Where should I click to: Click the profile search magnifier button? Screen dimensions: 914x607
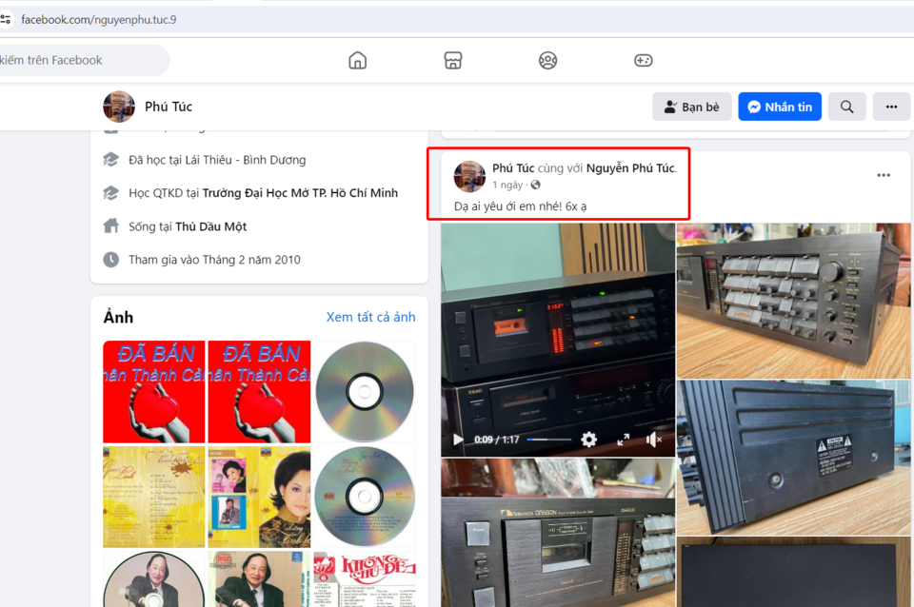847,107
